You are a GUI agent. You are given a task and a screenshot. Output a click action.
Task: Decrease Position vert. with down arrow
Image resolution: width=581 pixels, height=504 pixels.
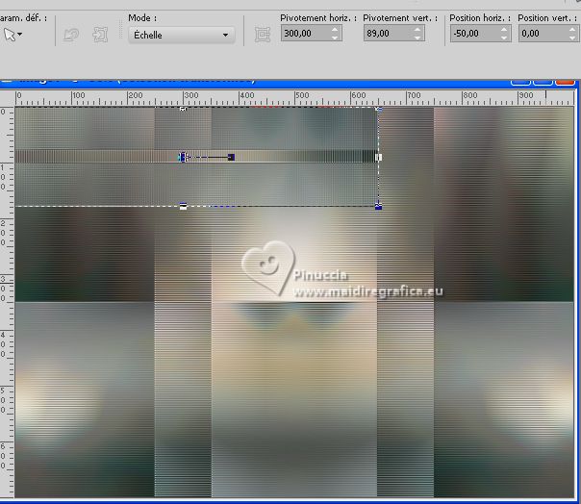click(572, 38)
